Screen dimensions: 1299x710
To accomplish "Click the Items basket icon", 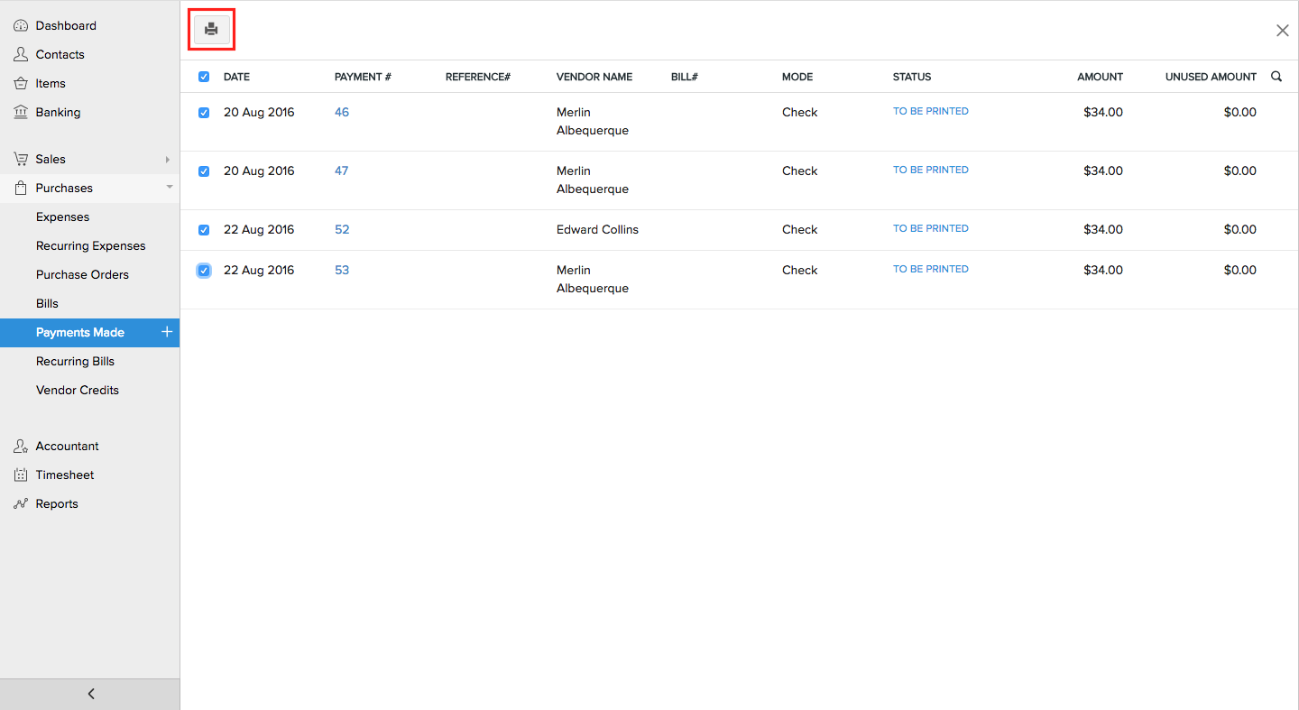I will tap(20, 84).
